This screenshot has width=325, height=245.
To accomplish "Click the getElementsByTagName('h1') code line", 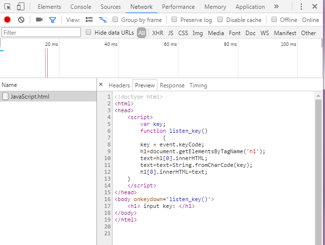I will 203,151.
